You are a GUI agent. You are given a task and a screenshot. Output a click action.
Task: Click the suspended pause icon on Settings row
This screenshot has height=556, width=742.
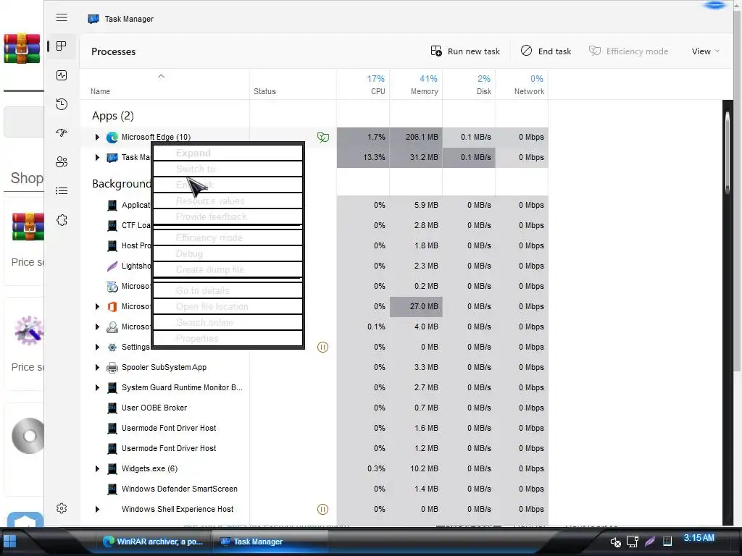(322, 347)
